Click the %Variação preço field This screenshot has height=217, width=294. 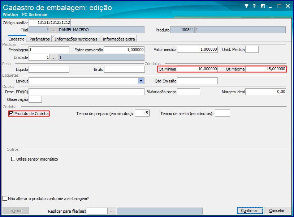point(189,92)
